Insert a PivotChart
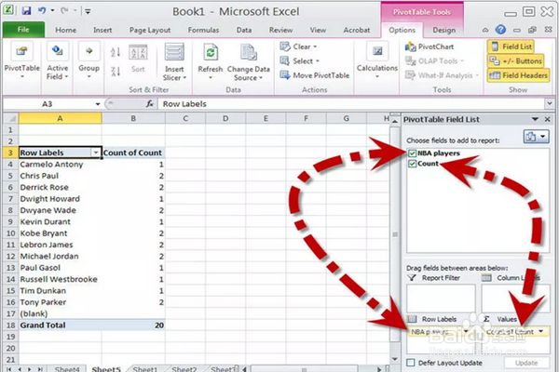 (429, 46)
